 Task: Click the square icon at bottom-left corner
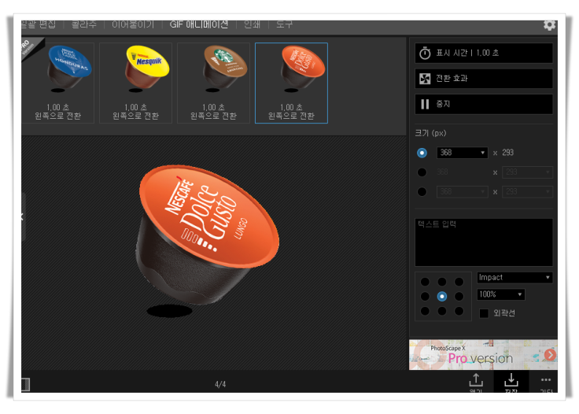click(x=25, y=384)
